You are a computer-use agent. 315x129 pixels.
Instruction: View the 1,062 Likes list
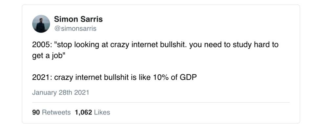(x=93, y=112)
